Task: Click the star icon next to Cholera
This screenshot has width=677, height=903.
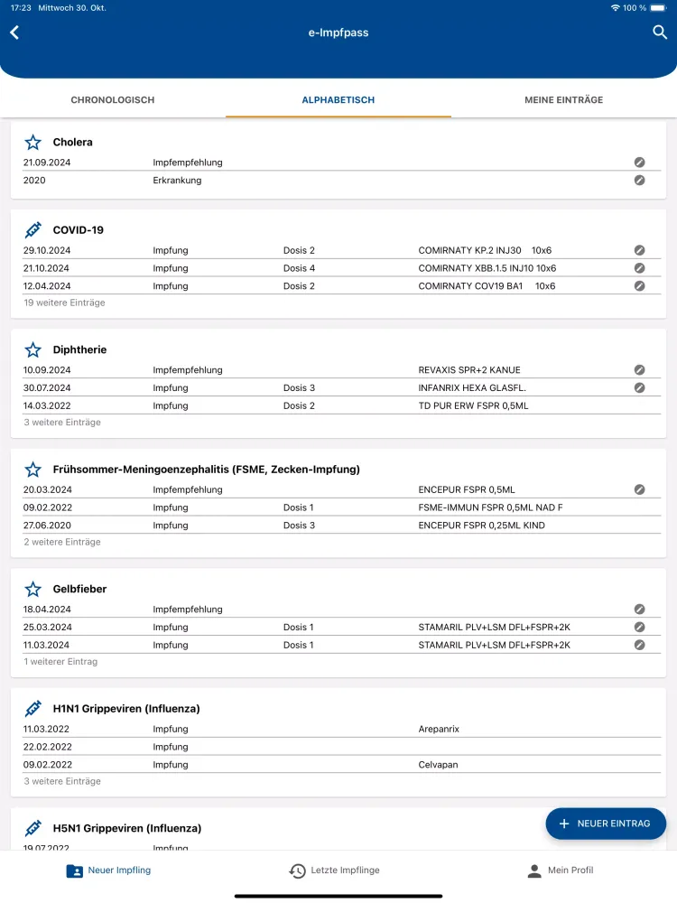Action: (x=33, y=142)
